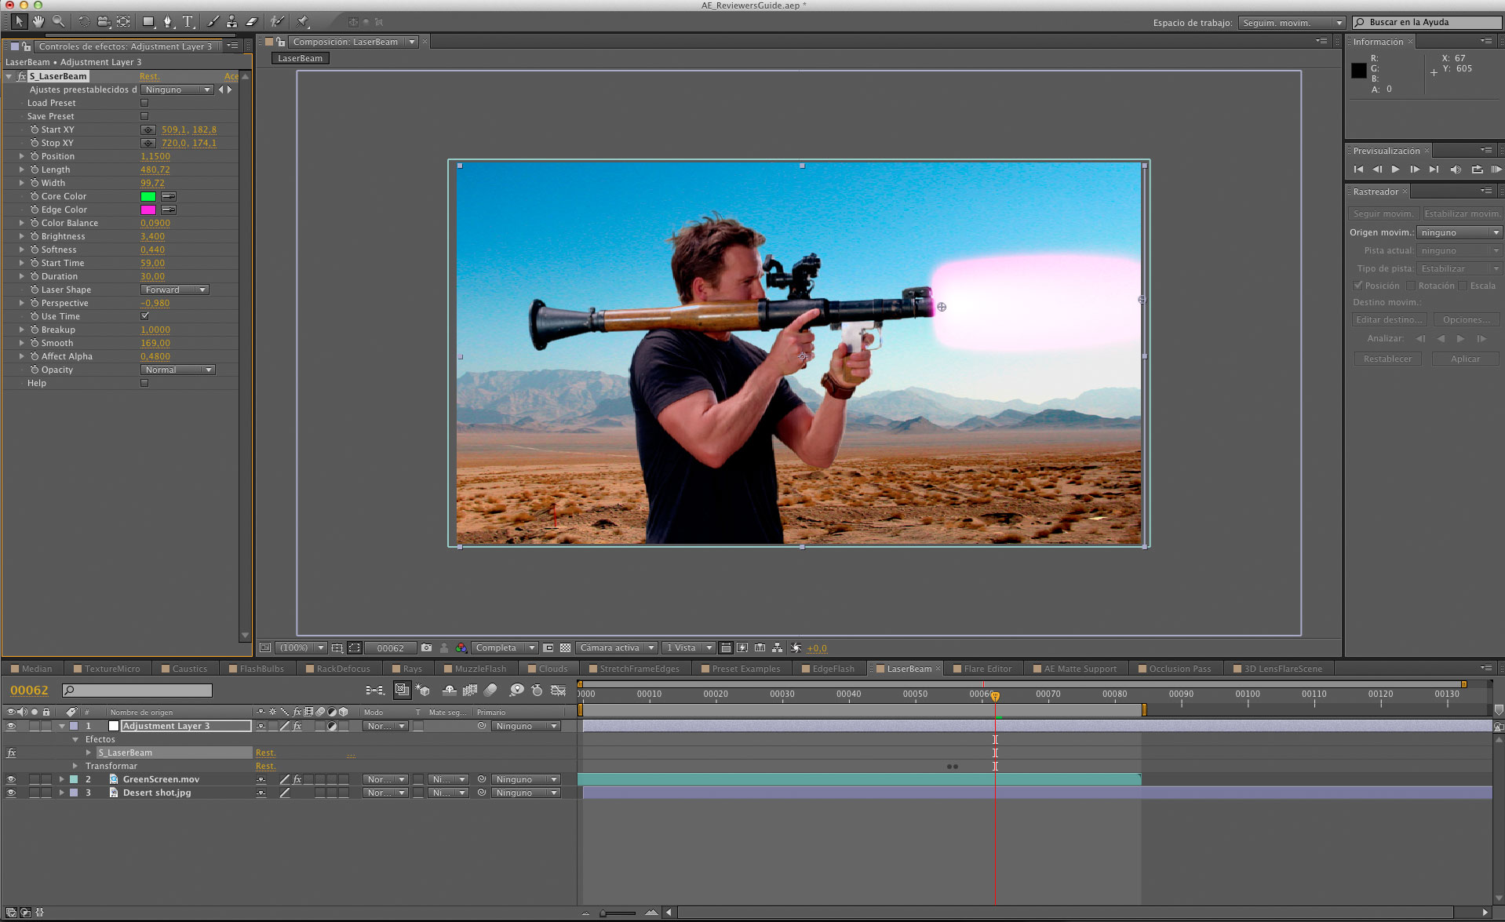Viewport: 1505px width, 922px height.
Task: Open the Laser Shape Forward dropdown
Action: pyautogui.click(x=174, y=290)
